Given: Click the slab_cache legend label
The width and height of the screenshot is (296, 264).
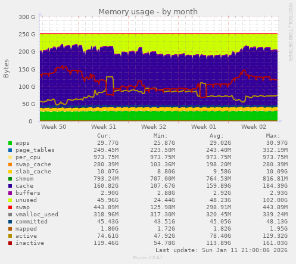Looking at the screenshot, I should tap(33, 172).
